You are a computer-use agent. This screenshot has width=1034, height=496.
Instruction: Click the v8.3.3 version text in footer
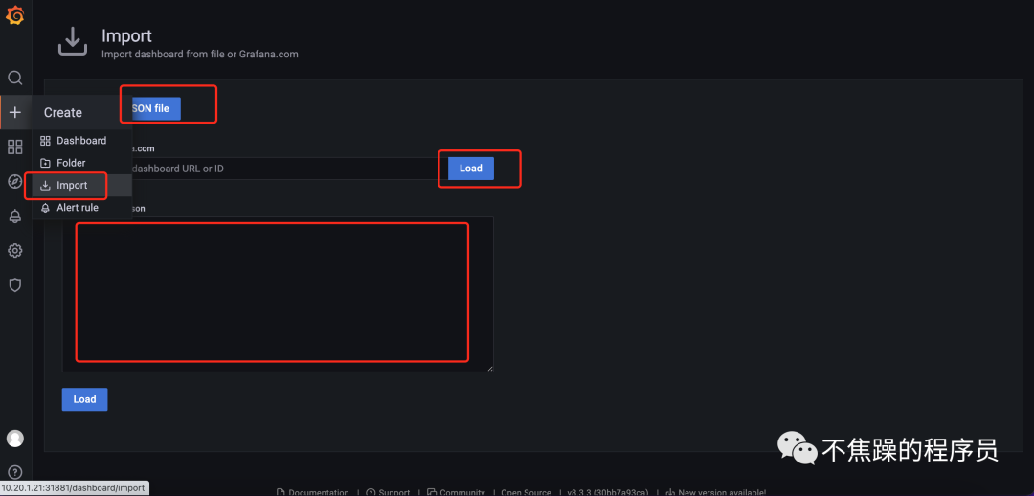tap(608, 493)
